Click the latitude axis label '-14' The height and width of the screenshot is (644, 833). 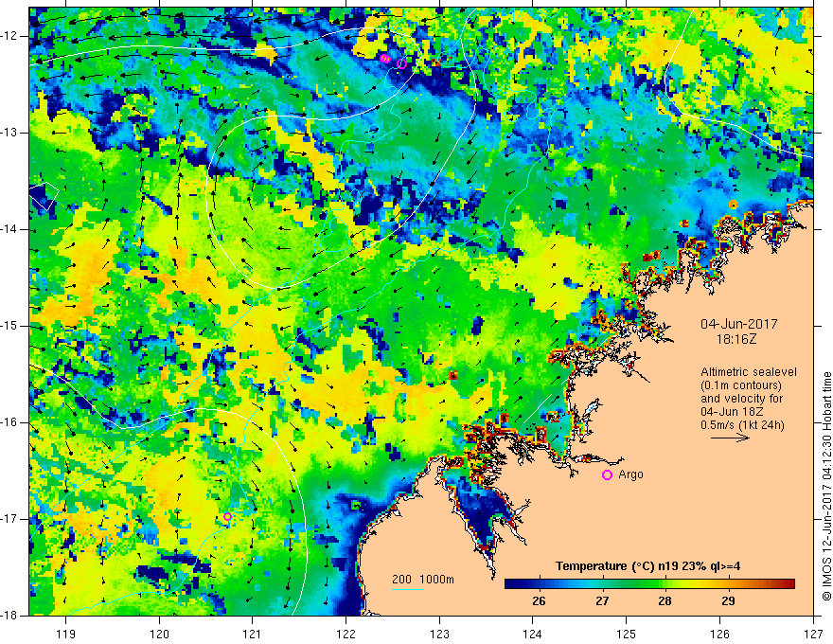9,229
